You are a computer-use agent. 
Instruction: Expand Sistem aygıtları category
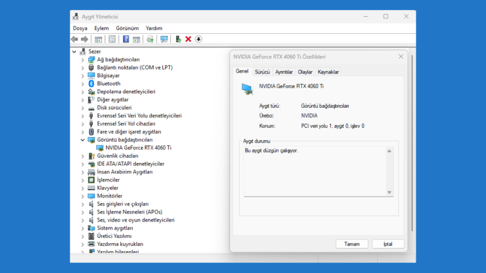tap(83, 228)
